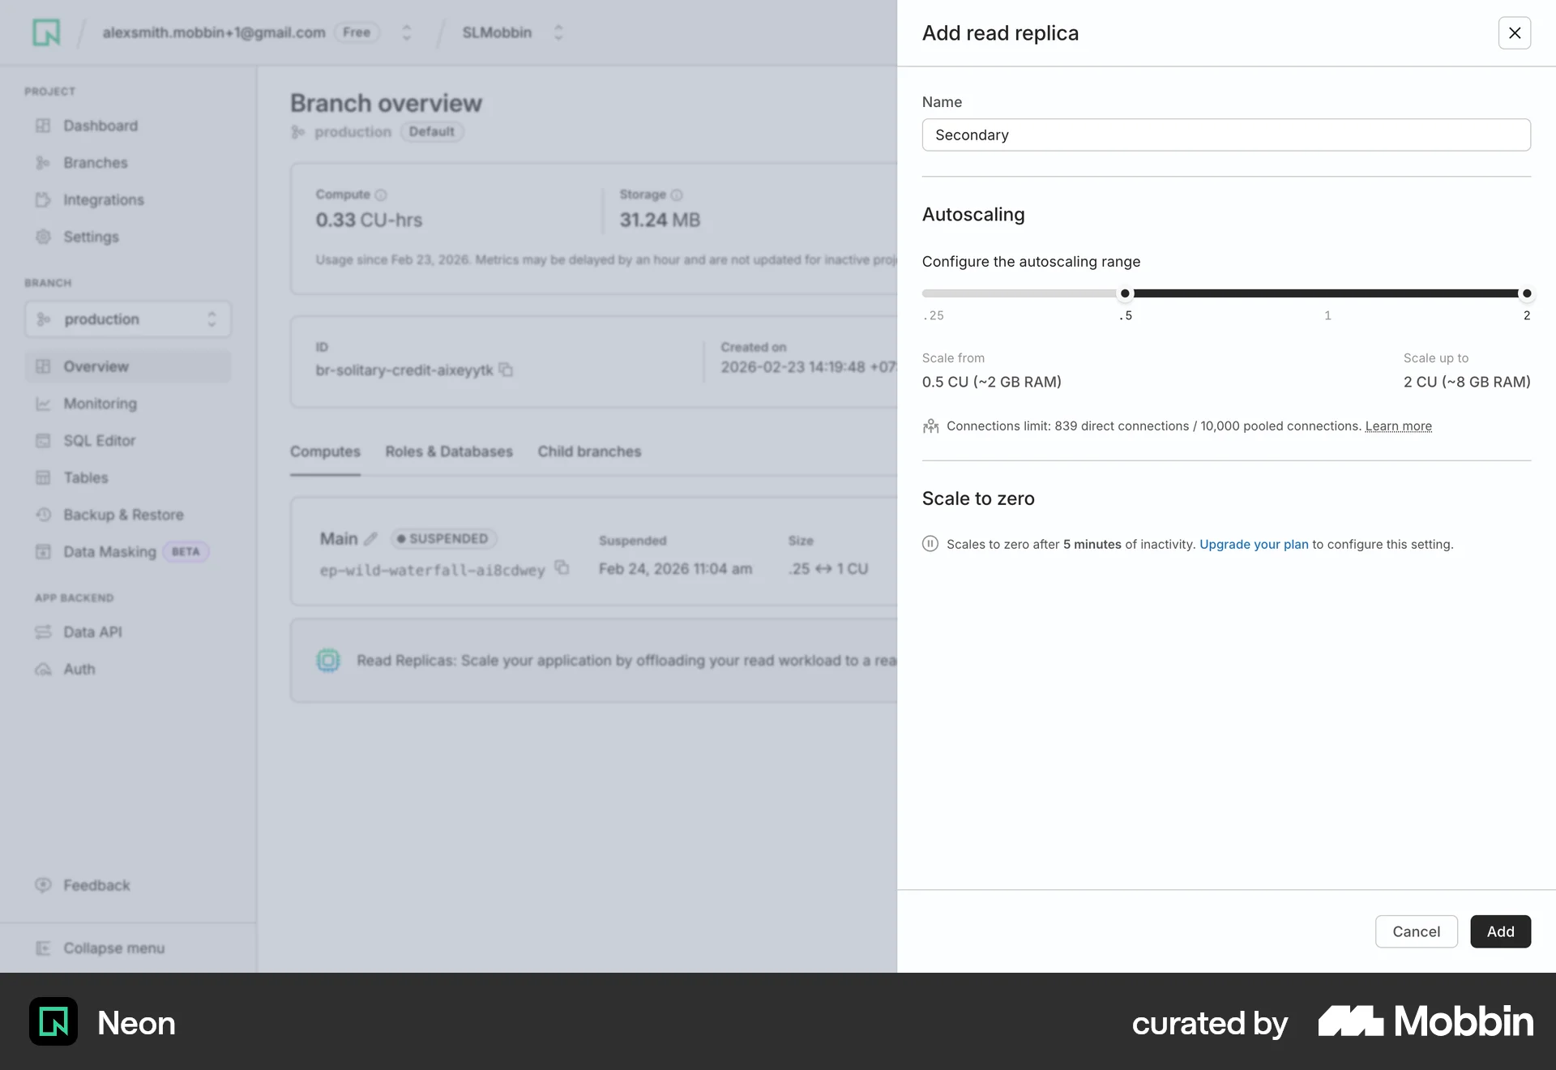Click the Feedback chat icon
This screenshot has height=1070, width=1556.
click(43, 885)
